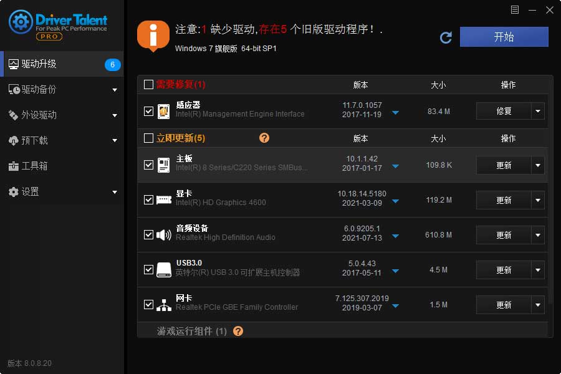Click the sensor device icon for 感应器

[x=163, y=112]
